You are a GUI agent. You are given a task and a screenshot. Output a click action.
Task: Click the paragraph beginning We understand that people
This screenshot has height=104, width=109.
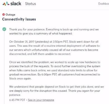(56, 91)
